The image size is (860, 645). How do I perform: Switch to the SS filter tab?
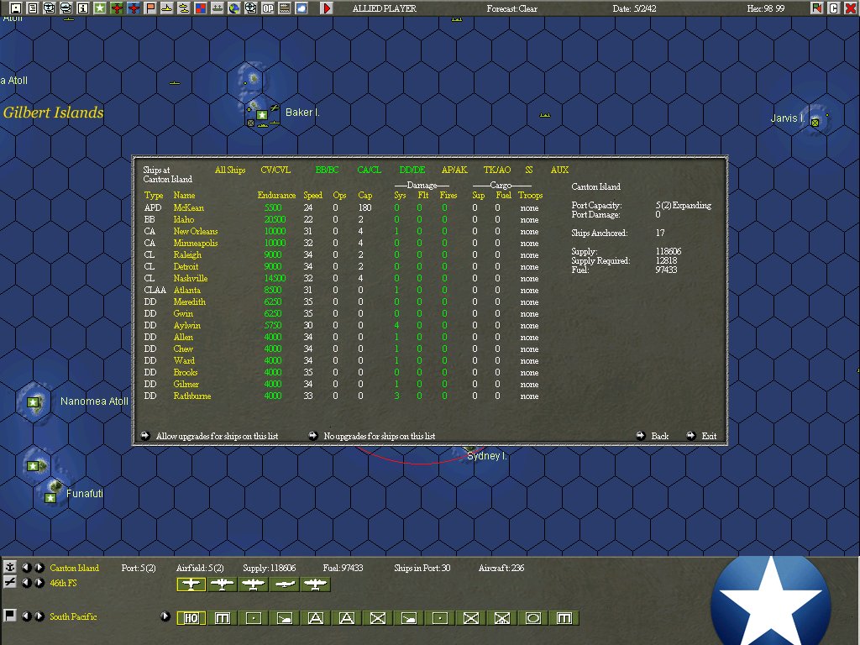[x=529, y=170]
